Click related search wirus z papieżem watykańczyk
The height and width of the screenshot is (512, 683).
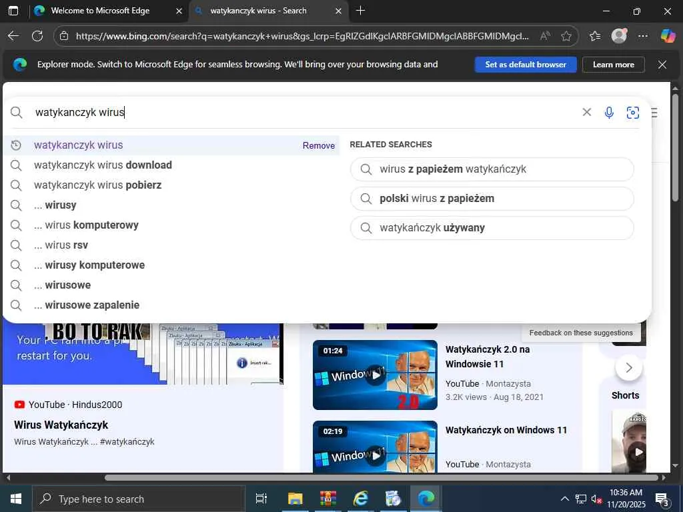pos(492,169)
